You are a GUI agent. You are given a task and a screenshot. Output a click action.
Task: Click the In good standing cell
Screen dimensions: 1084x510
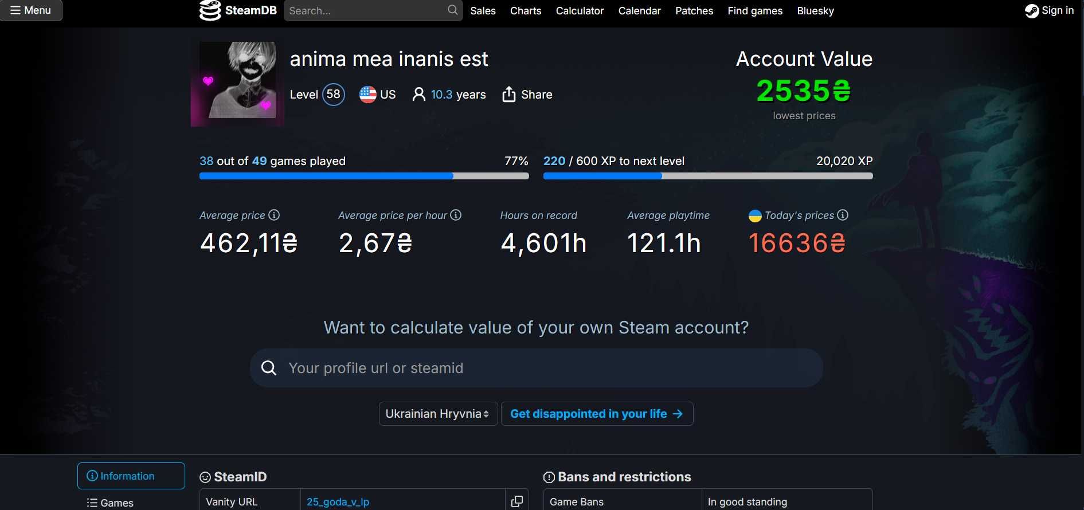tap(786, 501)
